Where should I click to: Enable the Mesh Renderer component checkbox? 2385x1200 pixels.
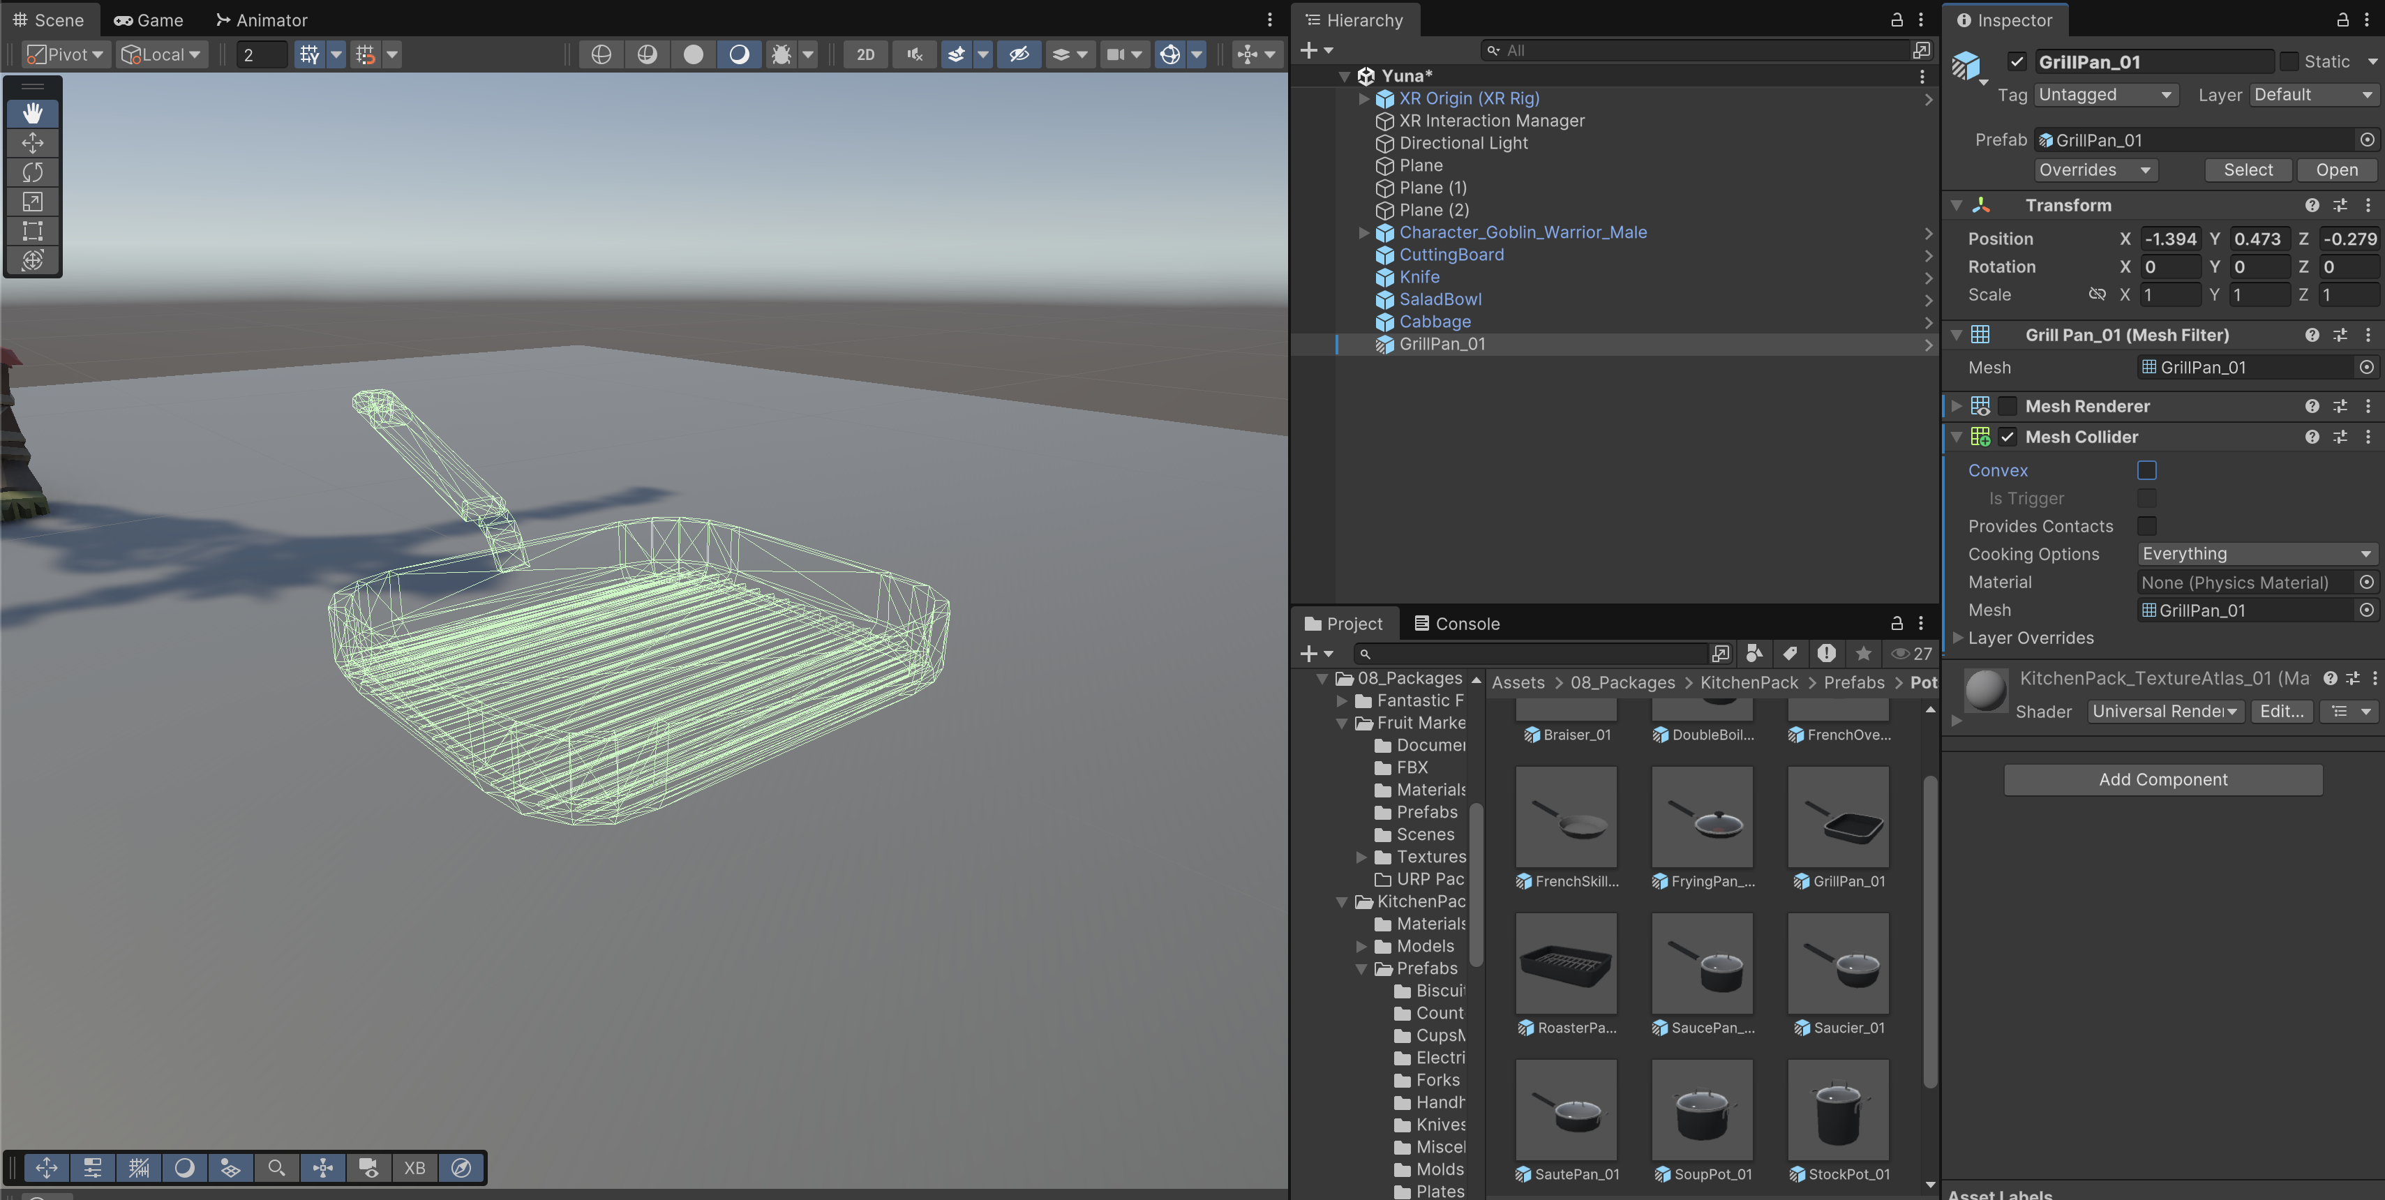(x=2008, y=407)
